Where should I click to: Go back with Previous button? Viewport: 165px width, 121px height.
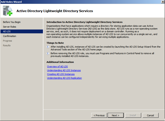[x=99, y=115]
